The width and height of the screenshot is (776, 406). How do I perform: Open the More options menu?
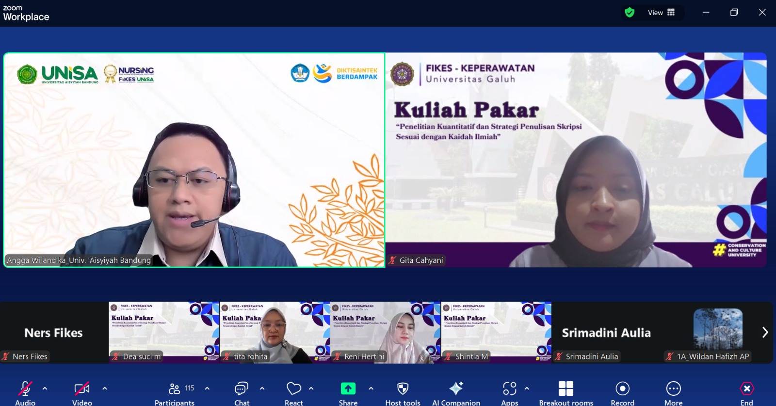[x=673, y=390]
